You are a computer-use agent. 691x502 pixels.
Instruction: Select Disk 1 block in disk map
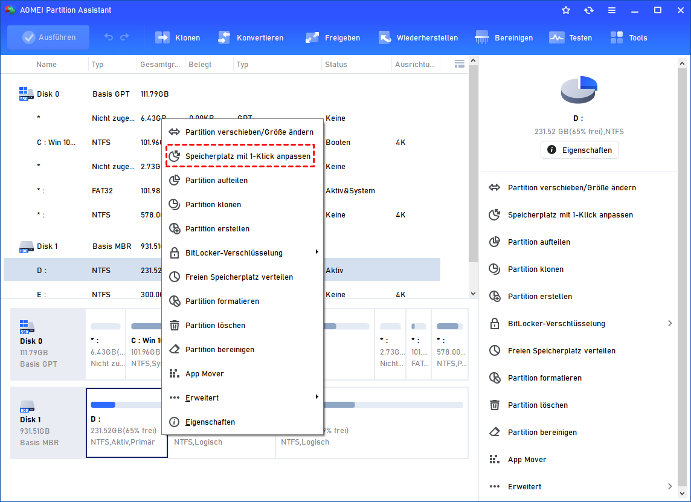click(x=48, y=423)
